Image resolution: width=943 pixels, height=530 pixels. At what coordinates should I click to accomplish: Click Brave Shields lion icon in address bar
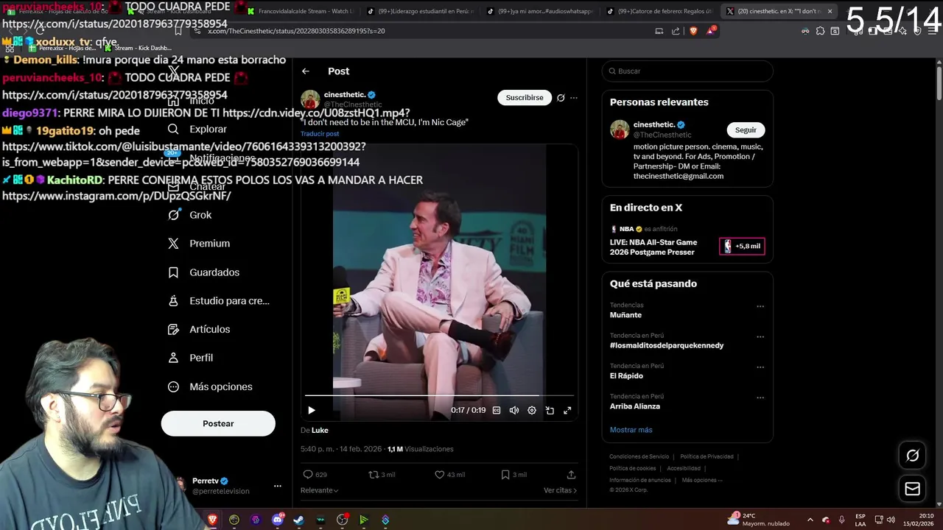pos(693,31)
